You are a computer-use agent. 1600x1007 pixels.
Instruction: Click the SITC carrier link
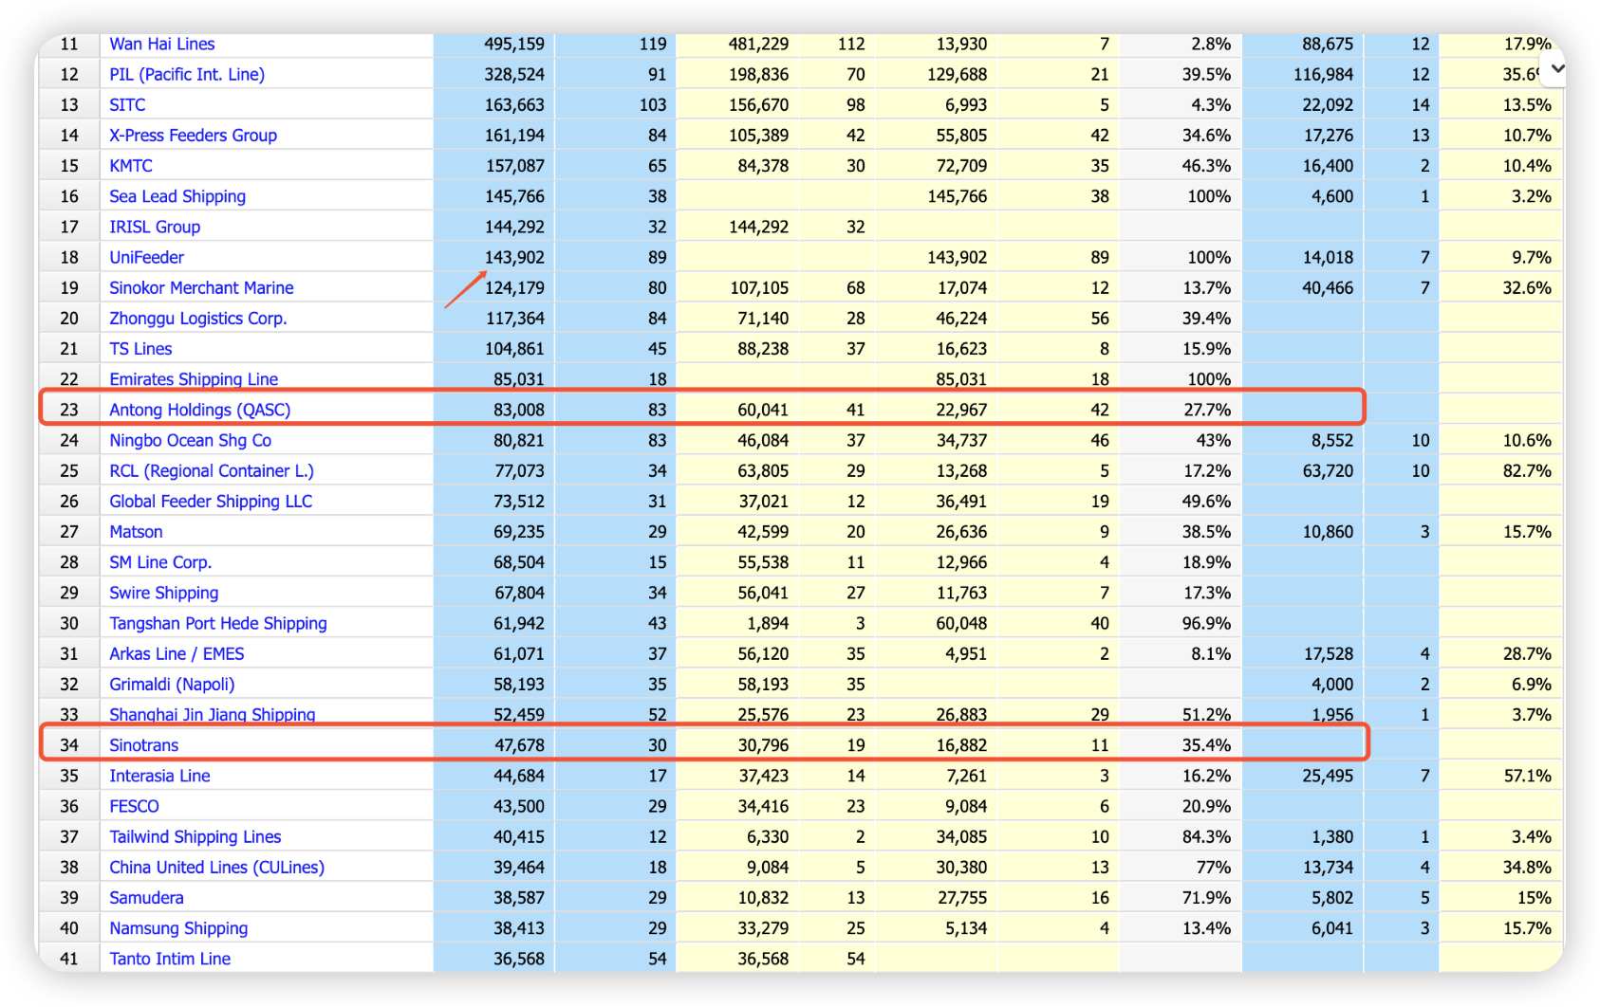point(127,104)
